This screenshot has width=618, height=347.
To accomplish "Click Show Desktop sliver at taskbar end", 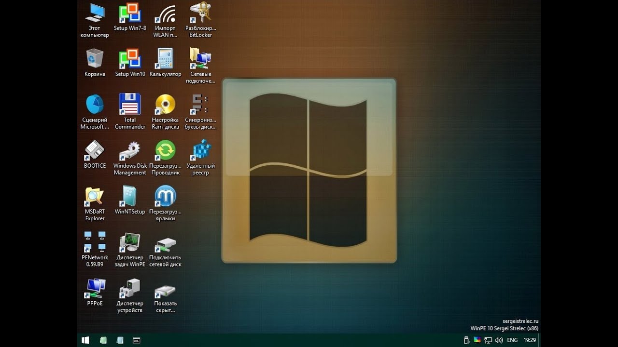I will pos(539,340).
